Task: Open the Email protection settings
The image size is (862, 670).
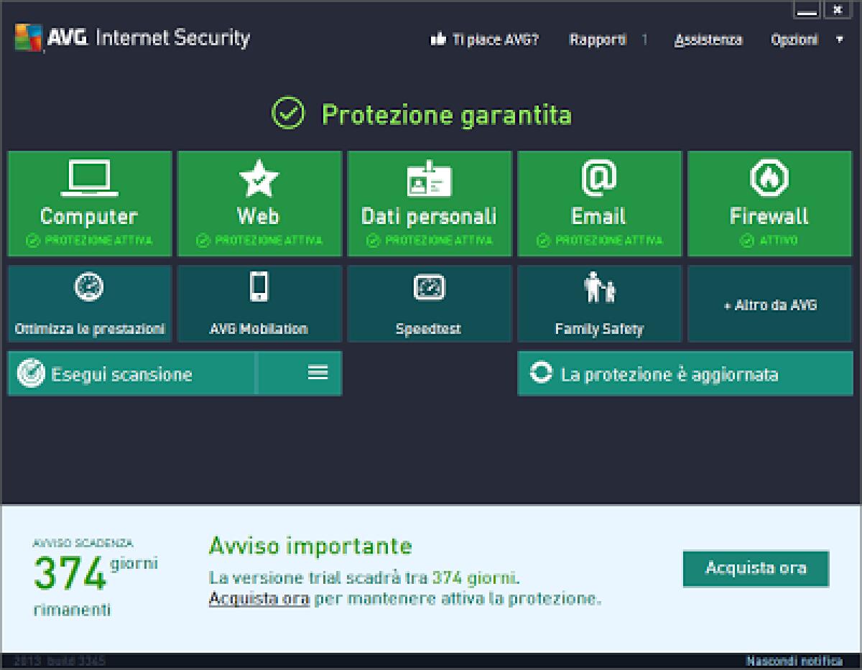Action: tap(599, 203)
